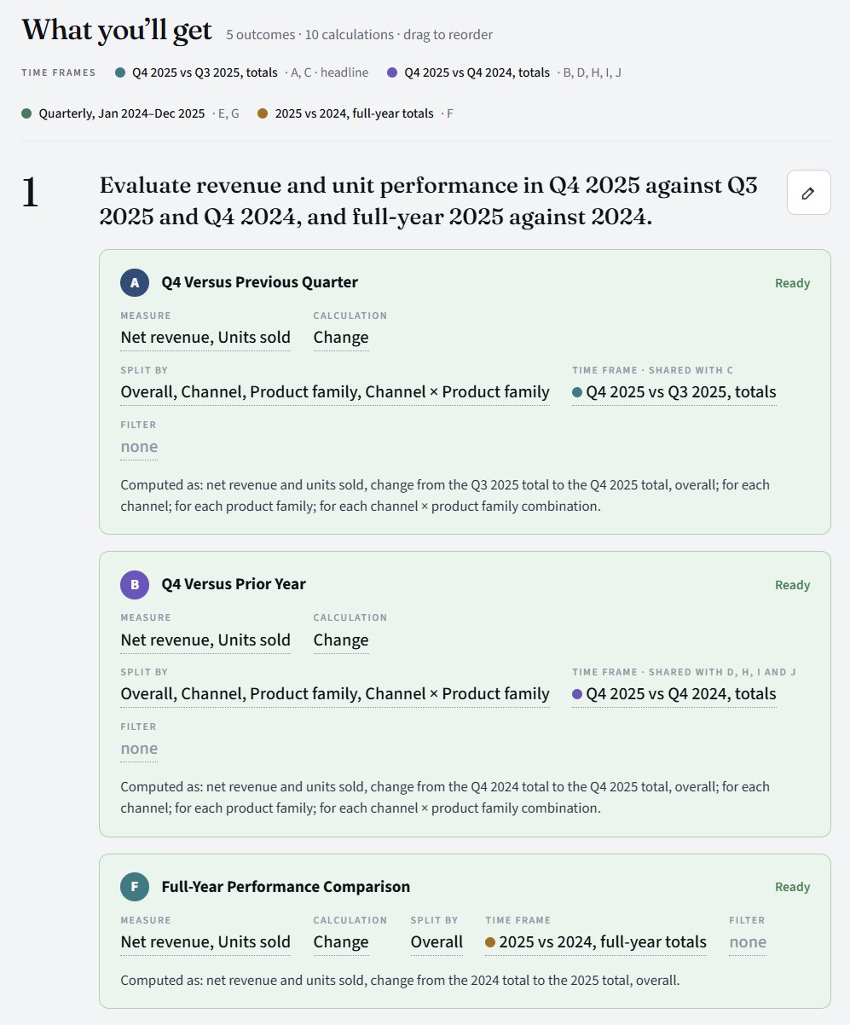850x1025 pixels.
Task: Click the purple B badge icon
Action: (x=135, y=584)
